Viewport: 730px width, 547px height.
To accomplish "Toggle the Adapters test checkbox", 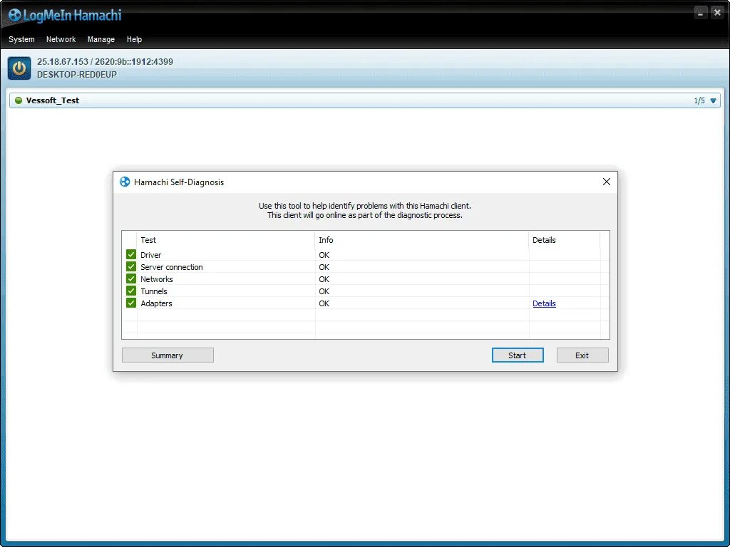I will (131, 303).
